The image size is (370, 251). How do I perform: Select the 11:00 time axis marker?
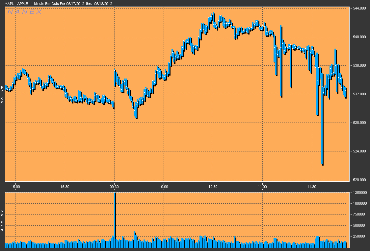[262, 186]
